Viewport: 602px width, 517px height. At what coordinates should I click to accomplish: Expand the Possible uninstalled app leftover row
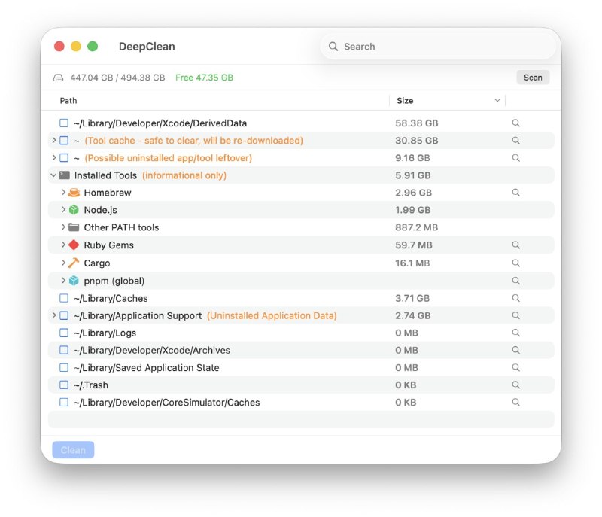pos(54,157)
